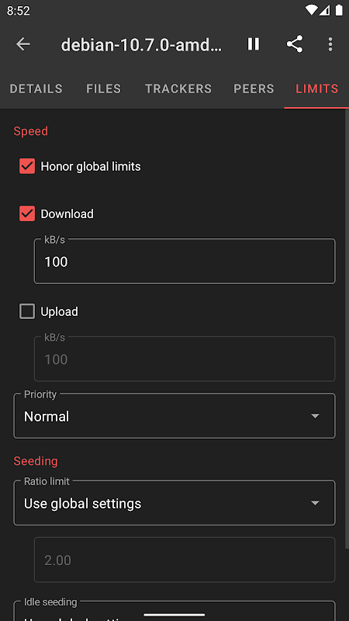The height and width of the screenshot is (621, 349).
Task: Pause the torrent with pause icon
Action: [254, 44]
